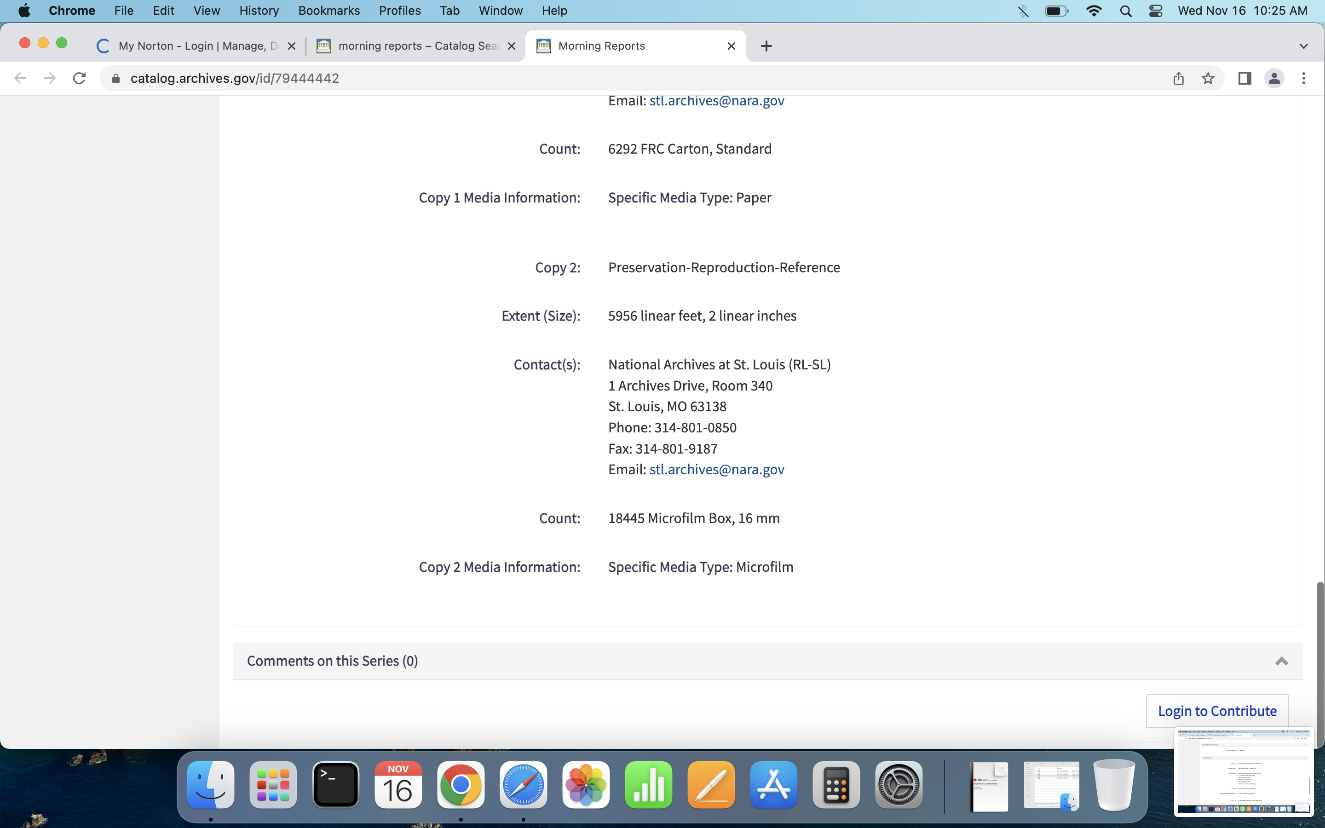
Task: Collapse the Comments on this Series section
Action: pyautogui.click(x=1281, y=661)
